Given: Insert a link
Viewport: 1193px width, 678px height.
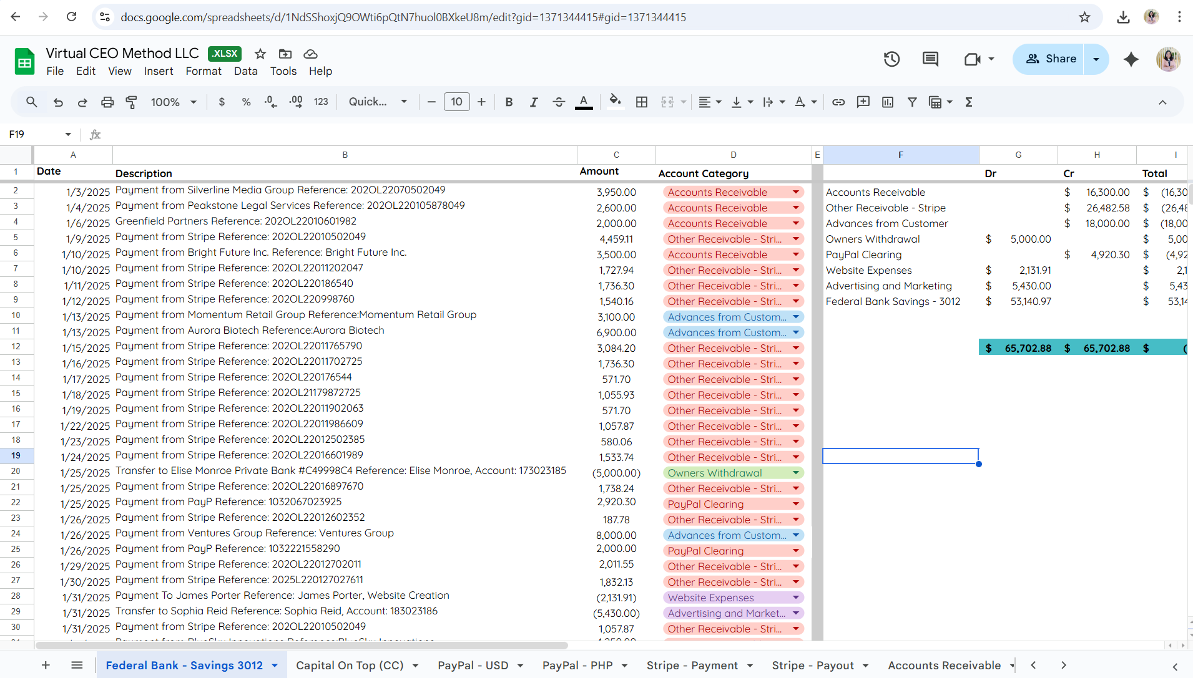Looking at the screenshot, I should click(838, 102).
